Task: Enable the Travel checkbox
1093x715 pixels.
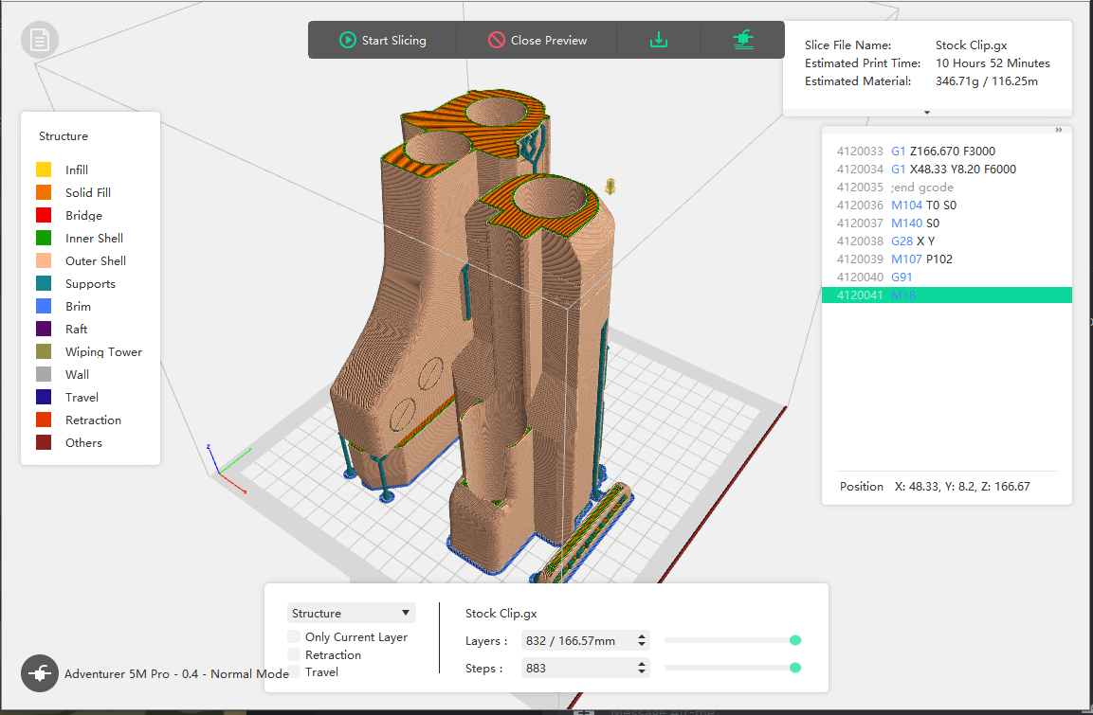Action: [295, 672]
